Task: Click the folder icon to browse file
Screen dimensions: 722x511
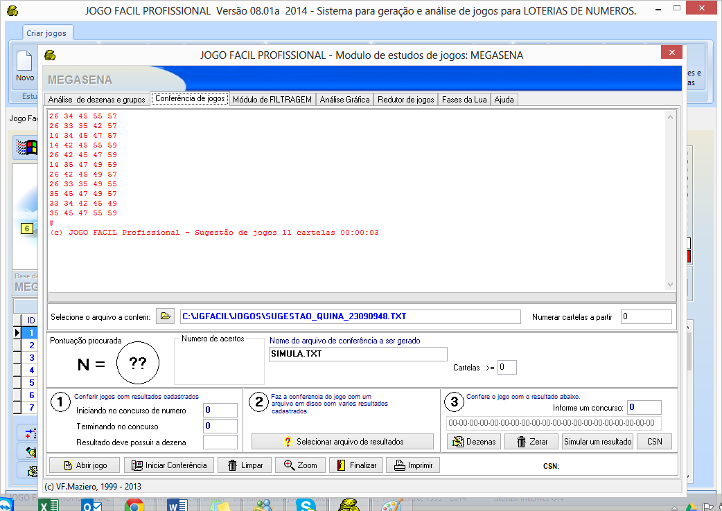Action: point(165,316)
